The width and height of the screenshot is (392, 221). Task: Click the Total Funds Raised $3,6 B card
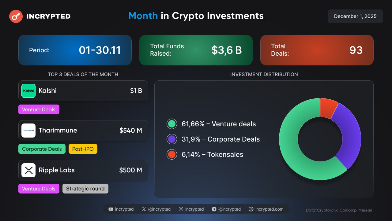click(196, 50)
